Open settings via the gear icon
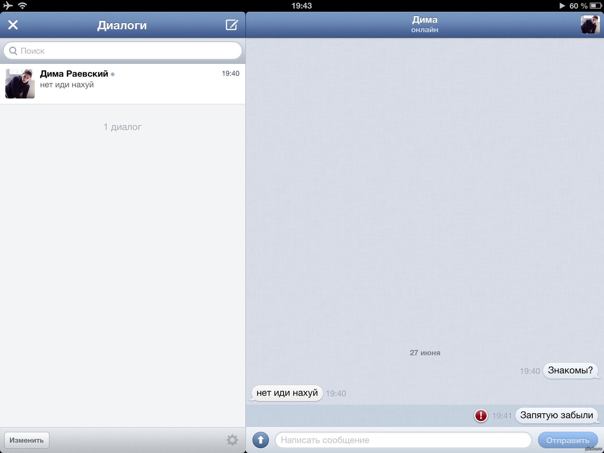Image resolution: width=604 pixels, height=453 pixels. coord(232,440)
